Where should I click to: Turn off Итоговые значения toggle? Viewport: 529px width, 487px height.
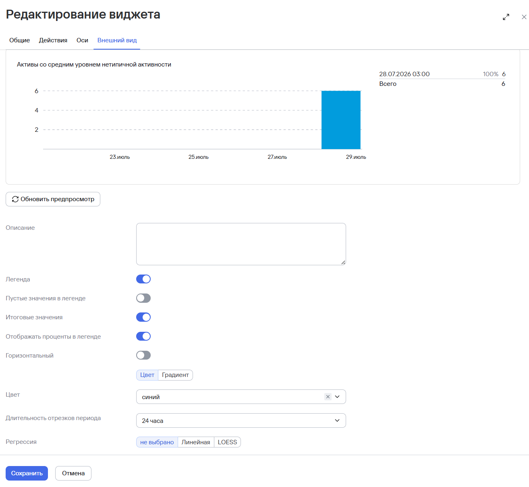point(143,317)
